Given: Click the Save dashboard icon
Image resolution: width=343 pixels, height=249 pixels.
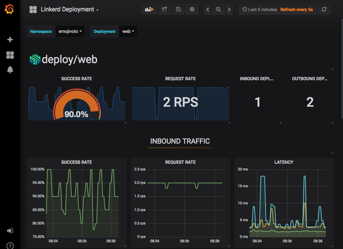Looking at the screenshot, I should [x=178, y=9].
